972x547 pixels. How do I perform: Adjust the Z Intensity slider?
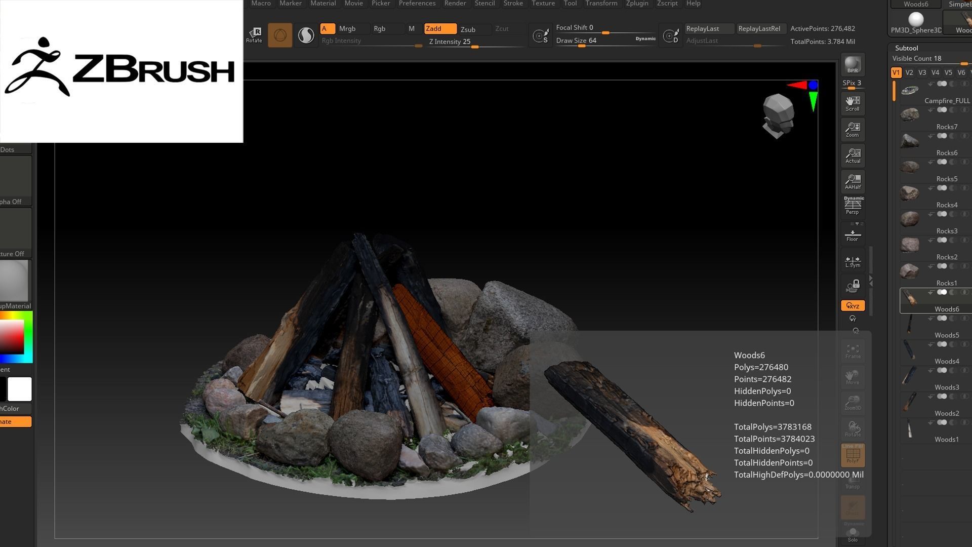(476, 43)
